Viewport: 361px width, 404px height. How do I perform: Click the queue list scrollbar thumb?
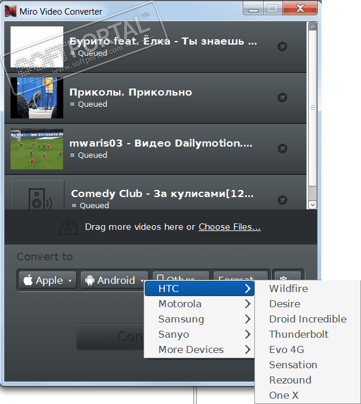312,108
